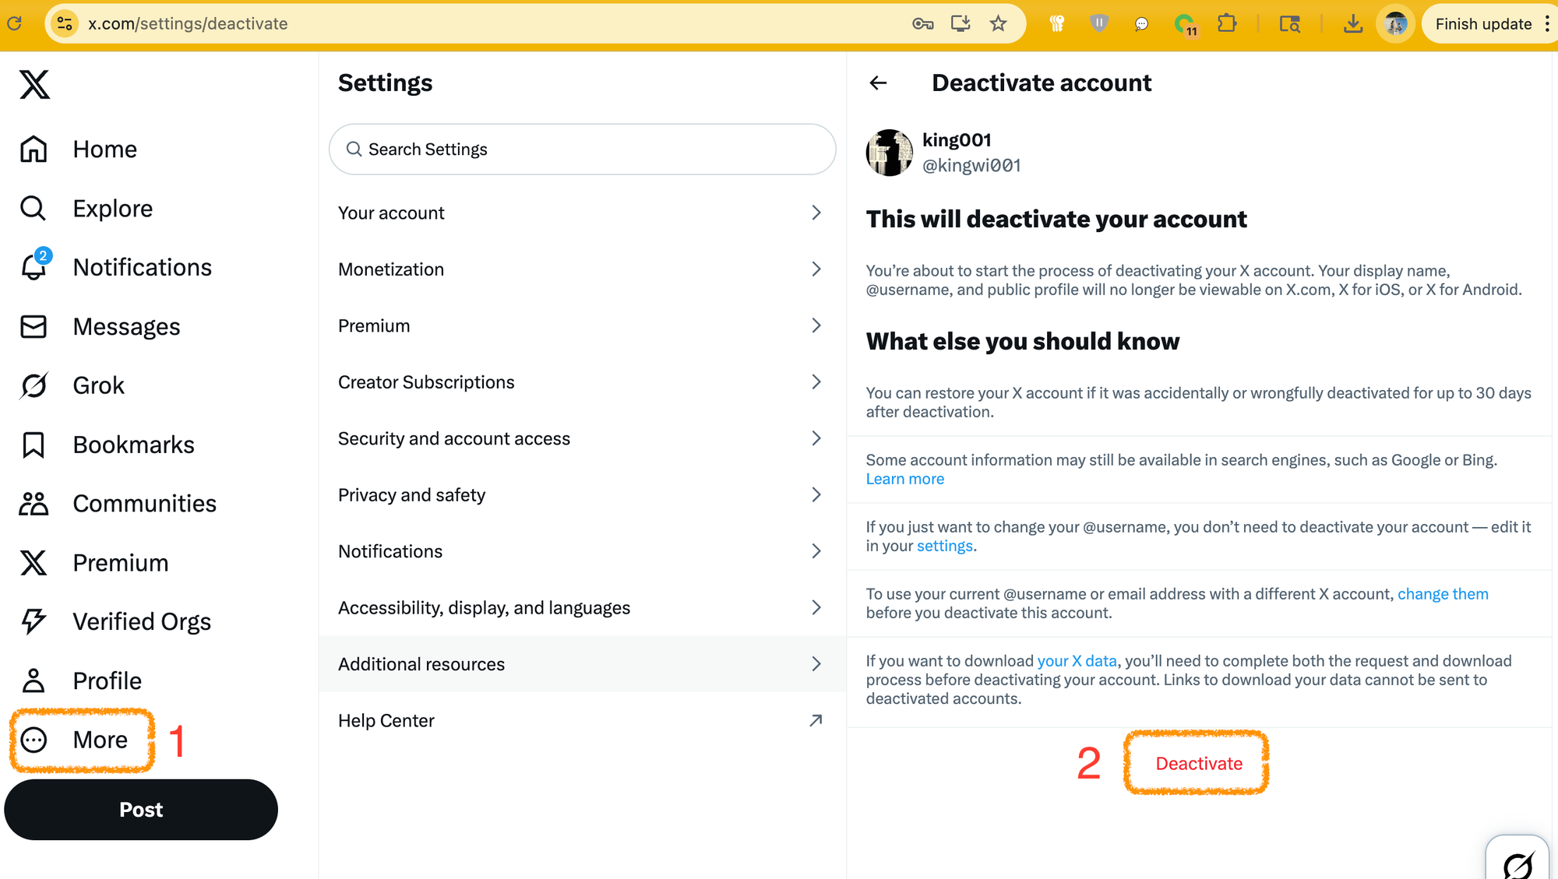Click the change them link

1443,594
